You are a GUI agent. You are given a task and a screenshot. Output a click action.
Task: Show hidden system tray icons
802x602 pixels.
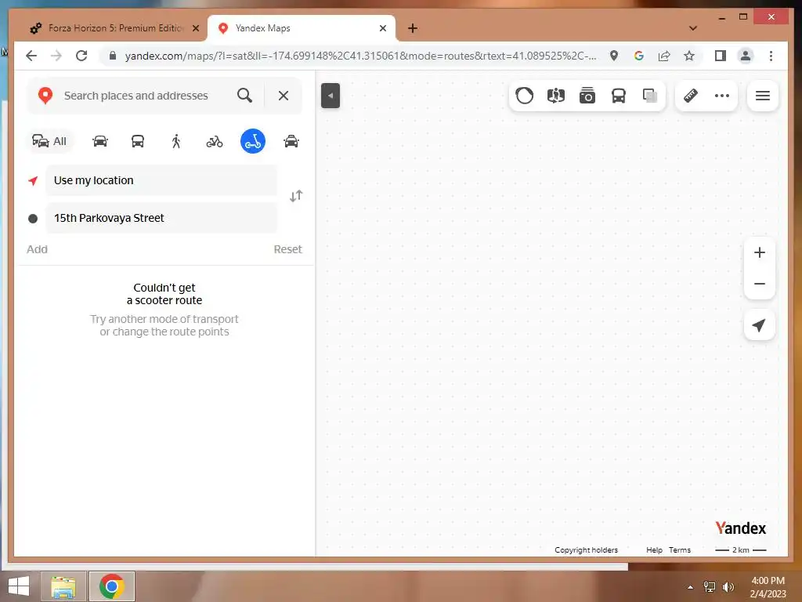point(691,587)
